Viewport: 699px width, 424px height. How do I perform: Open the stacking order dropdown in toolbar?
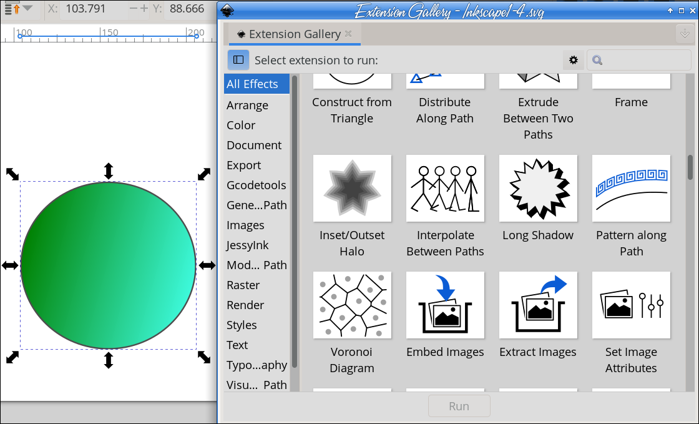coord(27,8)
